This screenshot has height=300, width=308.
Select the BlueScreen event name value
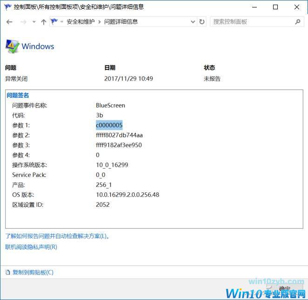coord(110,105)
